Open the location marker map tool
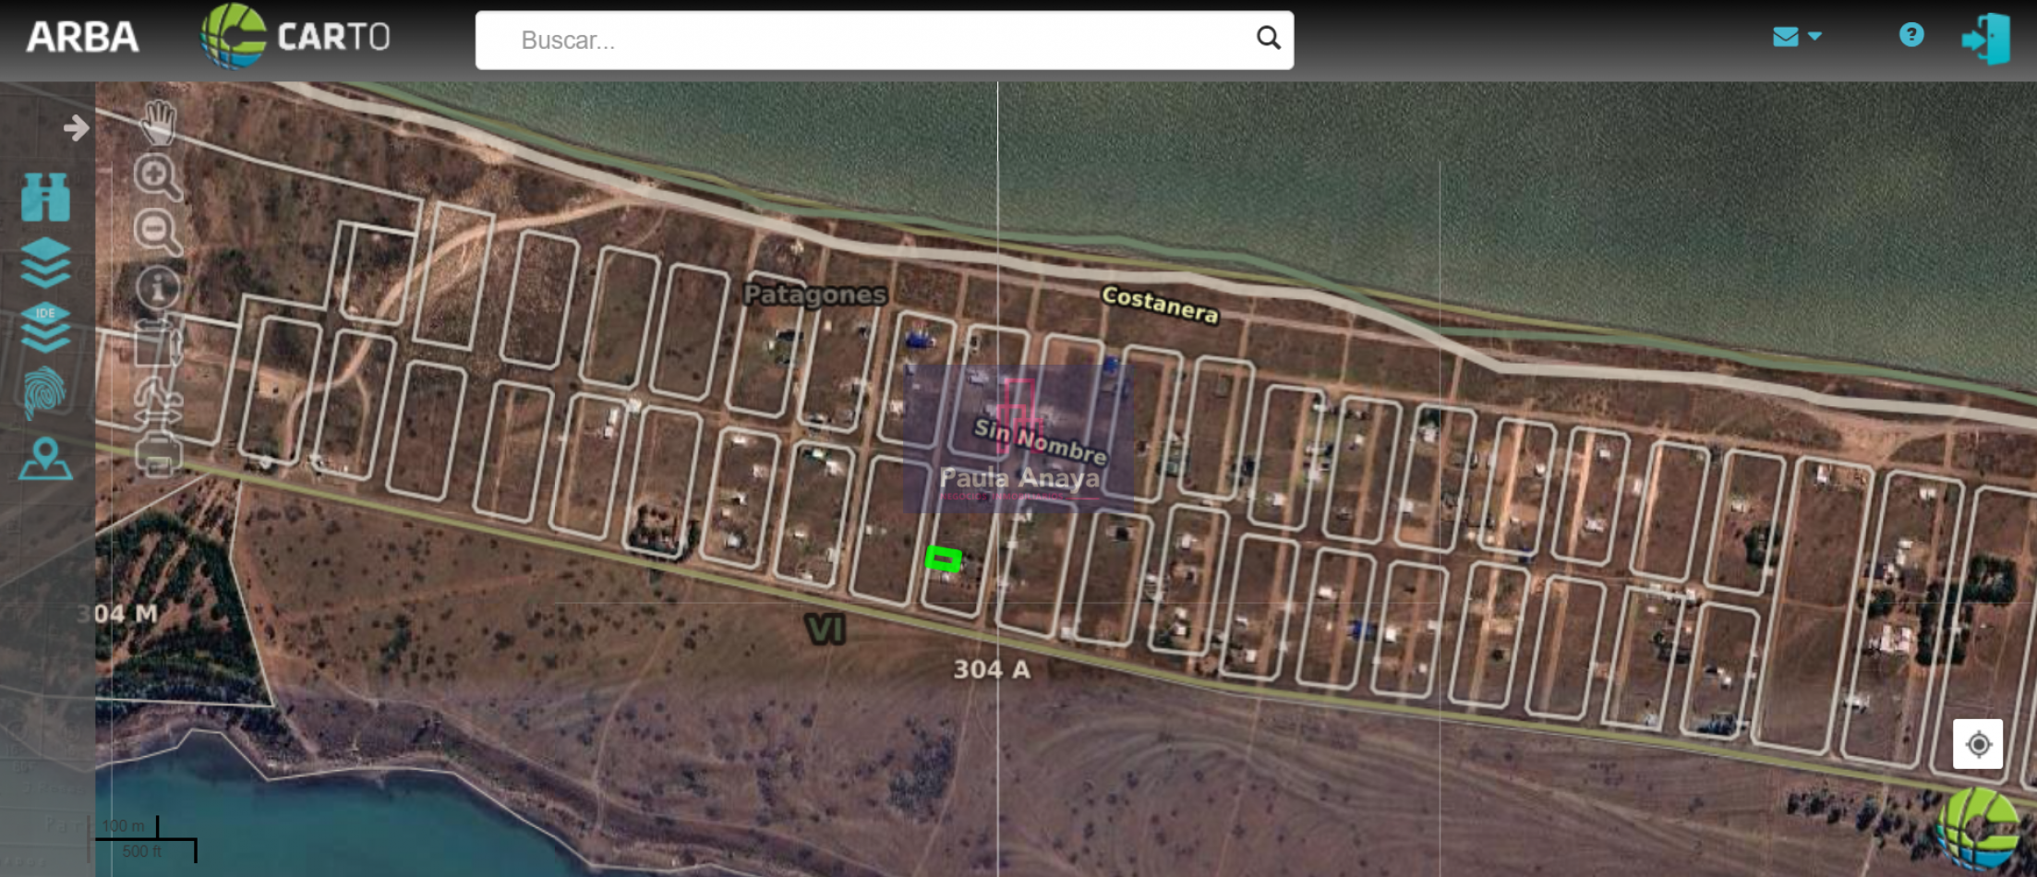The height and width of the screenshot is (877, 2037). point(45,459)
